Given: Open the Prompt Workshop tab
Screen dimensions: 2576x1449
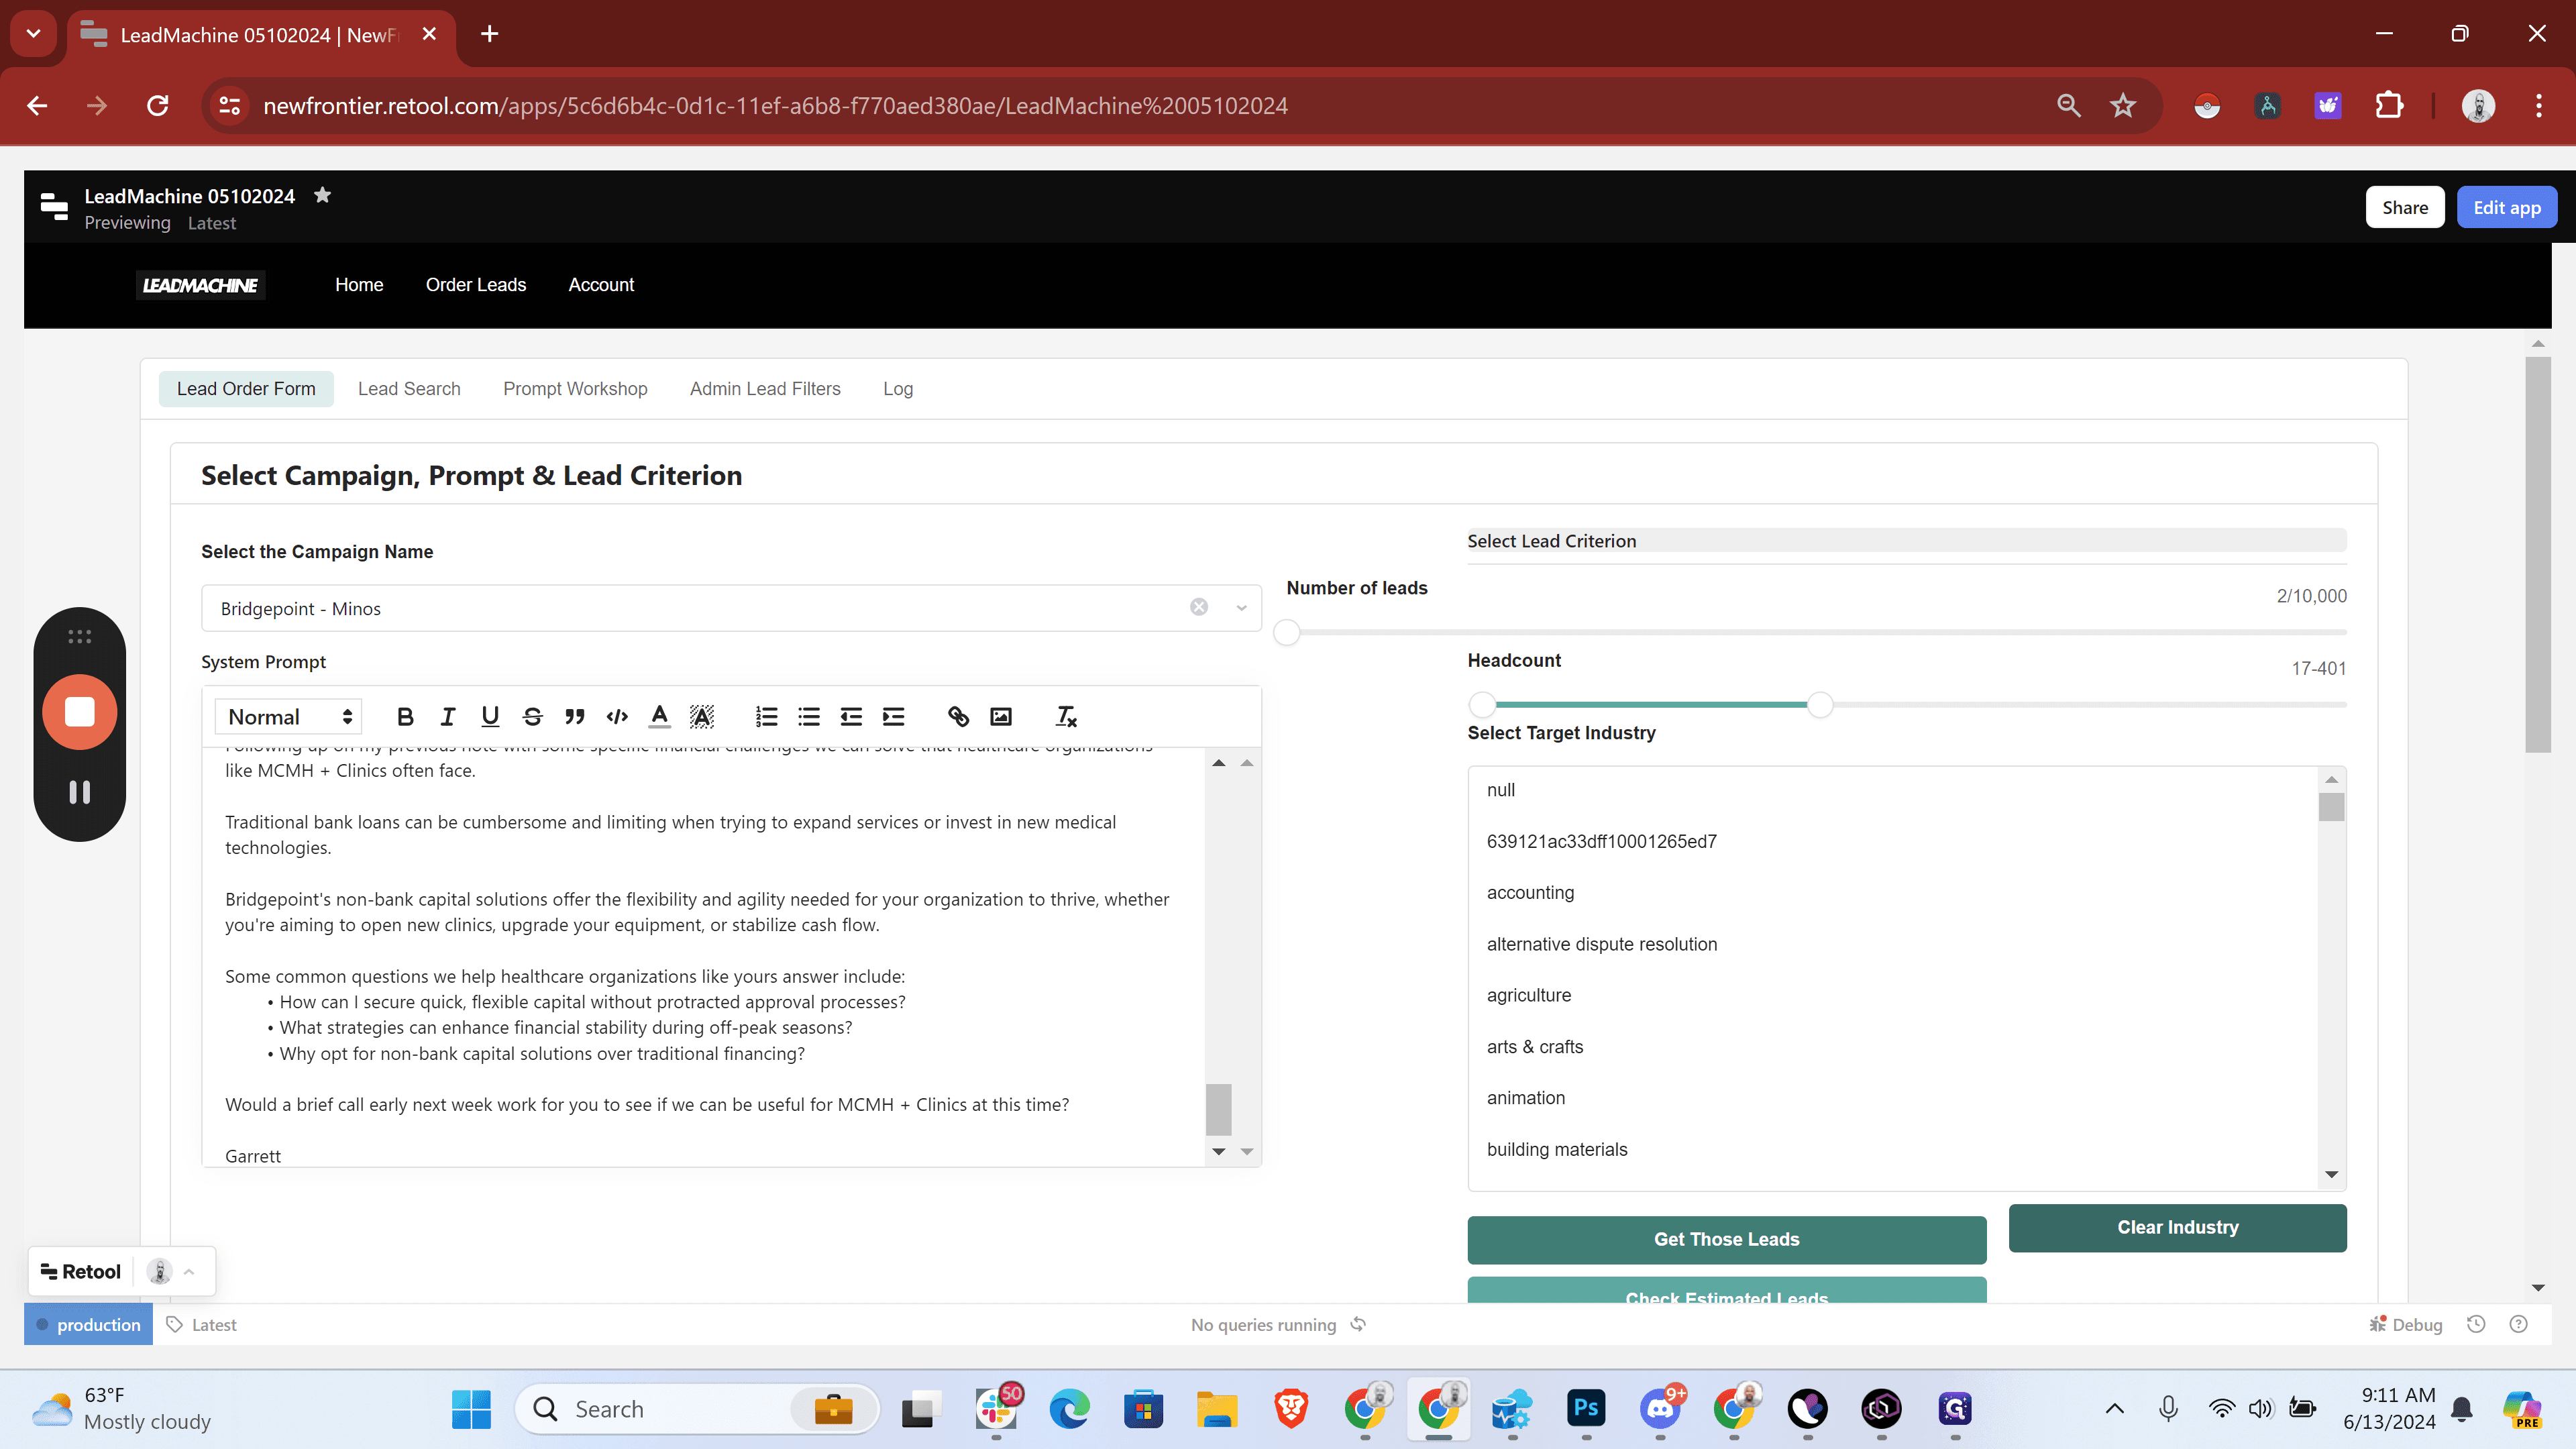Looking at the screenshot, I should click(575, 388).
